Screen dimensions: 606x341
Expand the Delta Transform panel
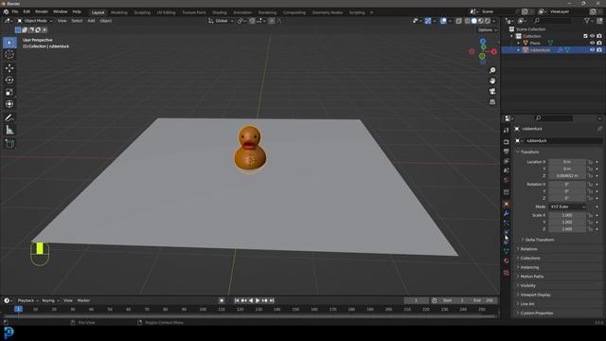tap(539, 240)
